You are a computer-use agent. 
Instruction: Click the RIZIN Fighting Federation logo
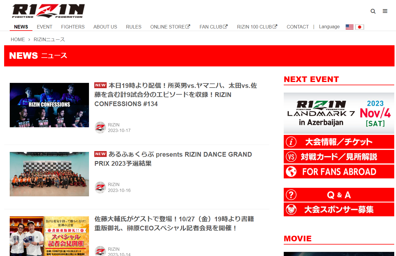click(x=49, y=11)
